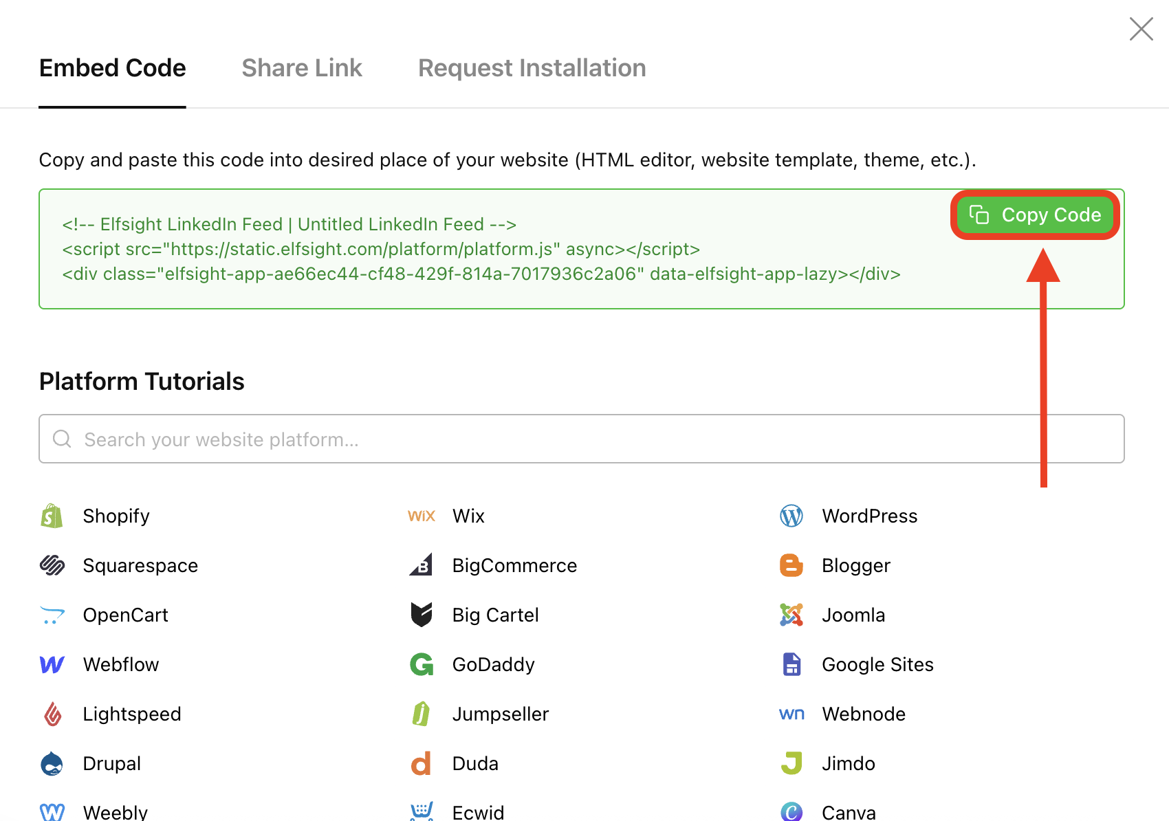Click the WordPress logo icon
Image resolution: width=1169 pixels, height=821 pixels.
pyautogui.click(x=791, y=516)
